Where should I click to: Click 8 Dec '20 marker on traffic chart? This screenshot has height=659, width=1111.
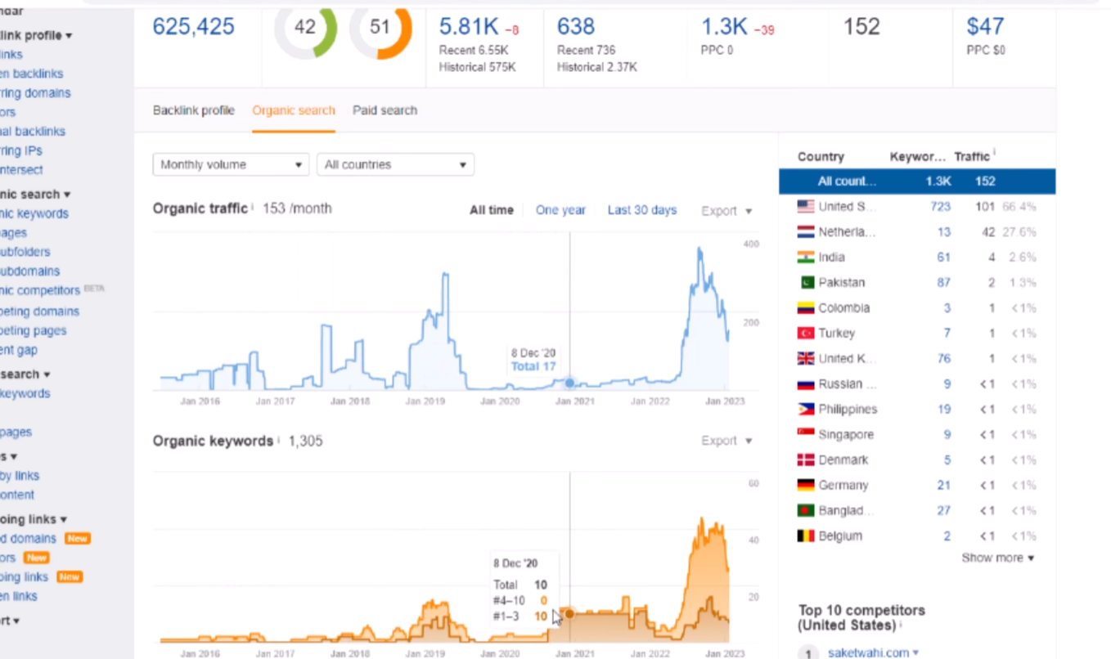pos(570,382)
